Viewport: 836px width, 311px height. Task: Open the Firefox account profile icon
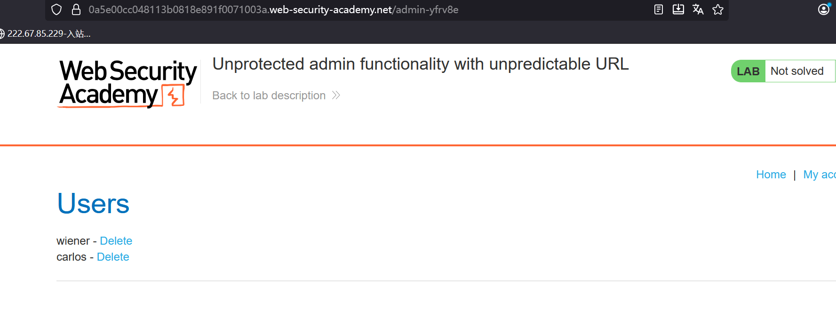[824, 9]
